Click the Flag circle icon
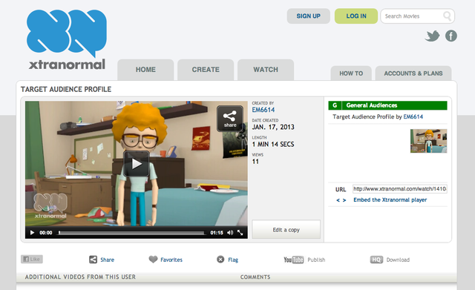This screenshot has width=475, height=290. coord(220,260)
